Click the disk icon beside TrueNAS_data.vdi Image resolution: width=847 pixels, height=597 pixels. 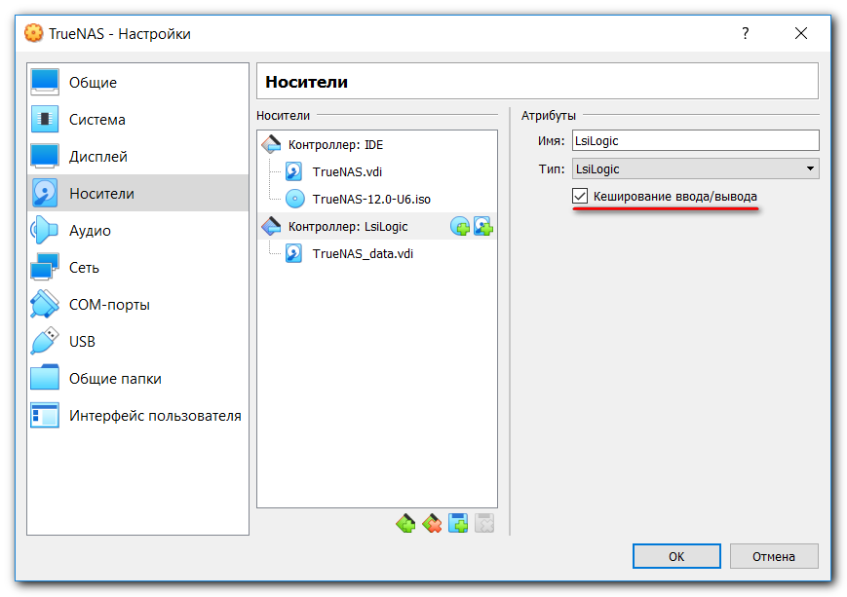[x=293, y=253]
